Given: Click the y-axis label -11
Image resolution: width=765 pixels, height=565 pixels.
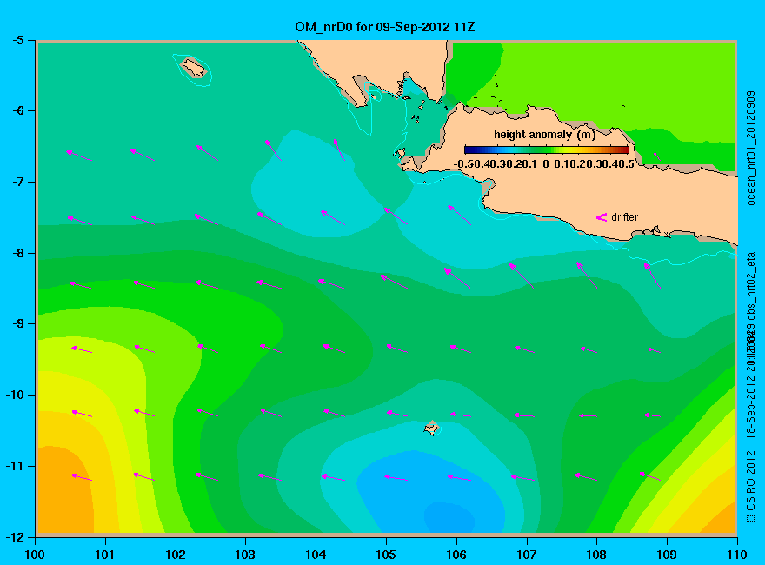Looking at the screenshot, I should point(14,466).
